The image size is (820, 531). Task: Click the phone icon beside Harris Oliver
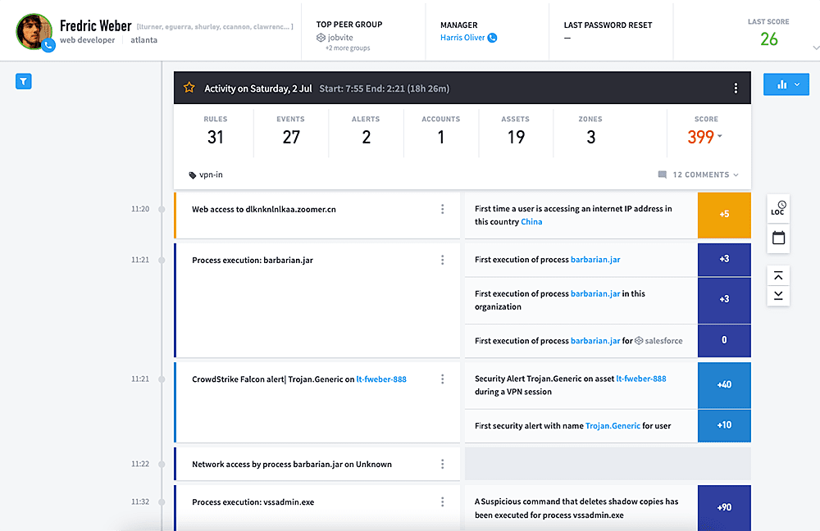tap(492, 38)
